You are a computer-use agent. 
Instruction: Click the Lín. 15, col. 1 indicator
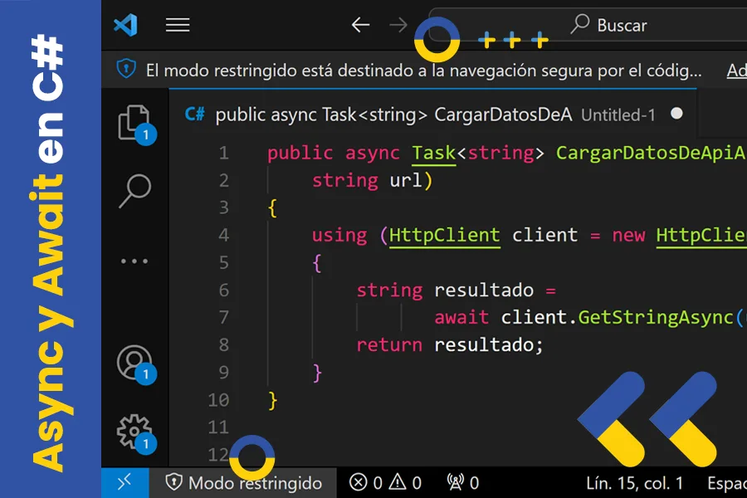635,482
